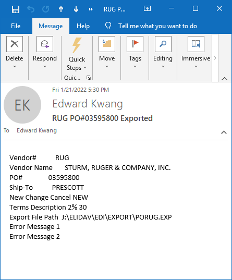Click the Delete X icon
Screen dimensions: 232x280
pyautogui.click(x=15, y=44)
